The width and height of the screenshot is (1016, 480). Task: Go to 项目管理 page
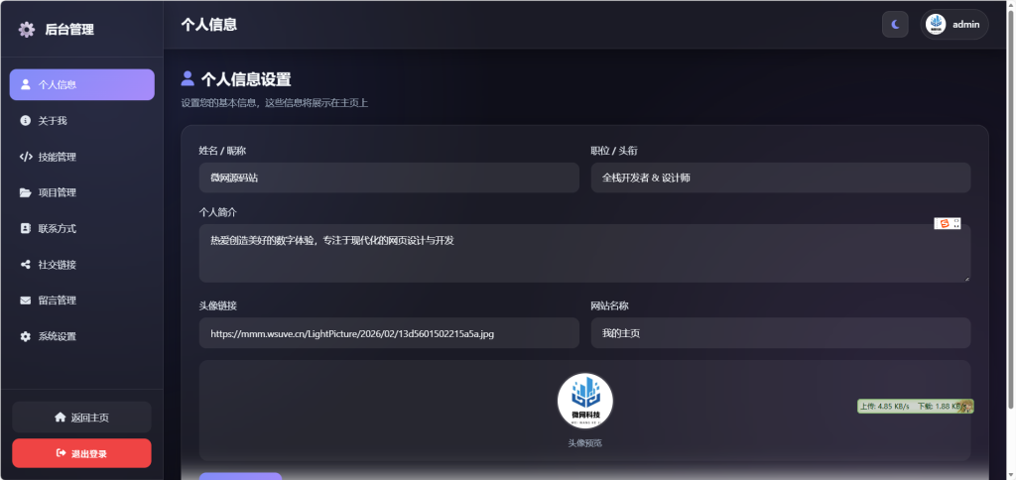(81, 192)
